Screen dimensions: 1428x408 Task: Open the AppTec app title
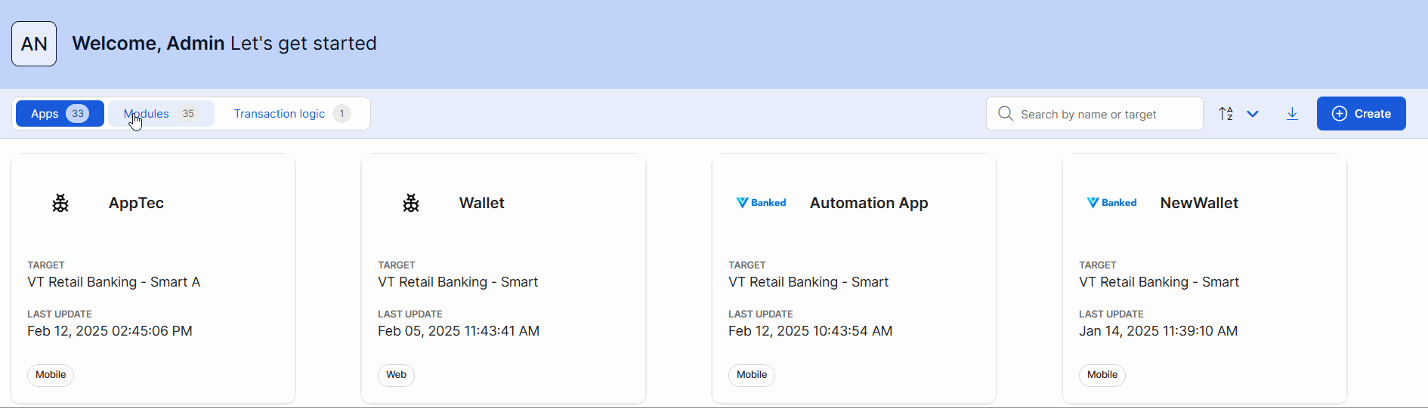pyautogui.click(x=136, y=203)
